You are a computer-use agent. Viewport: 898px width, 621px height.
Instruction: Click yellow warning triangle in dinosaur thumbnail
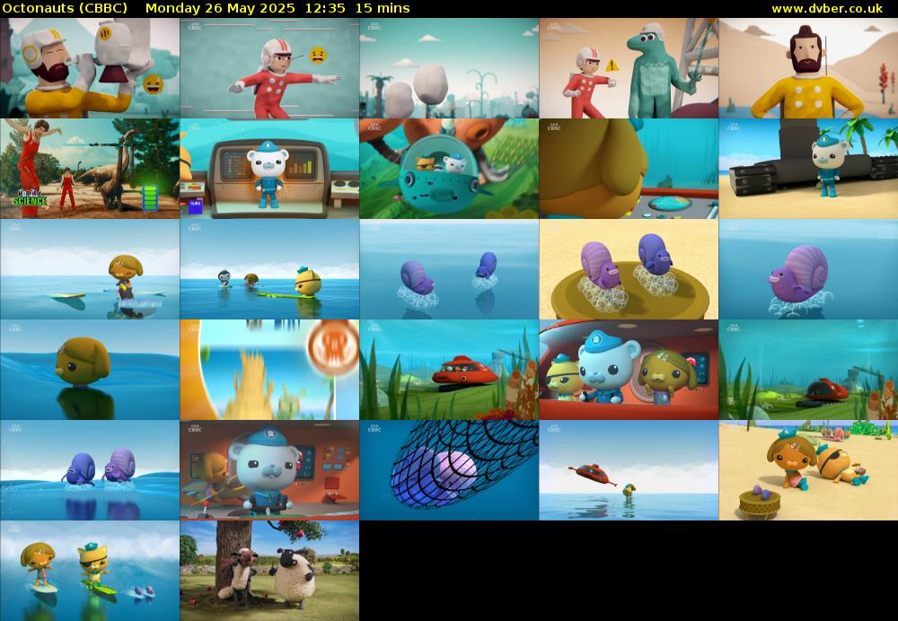[612, 66]
